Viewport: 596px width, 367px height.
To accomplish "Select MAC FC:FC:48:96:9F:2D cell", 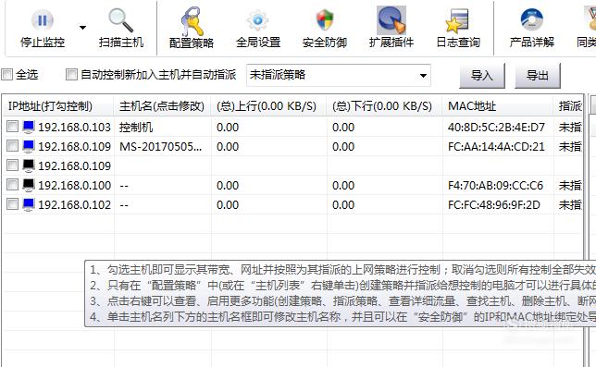I will pyautogui.click(x=494, y=204).
